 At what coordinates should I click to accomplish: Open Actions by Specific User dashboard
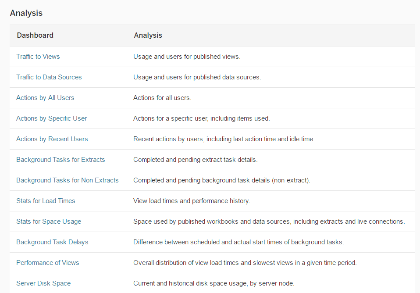click(51, 118)
